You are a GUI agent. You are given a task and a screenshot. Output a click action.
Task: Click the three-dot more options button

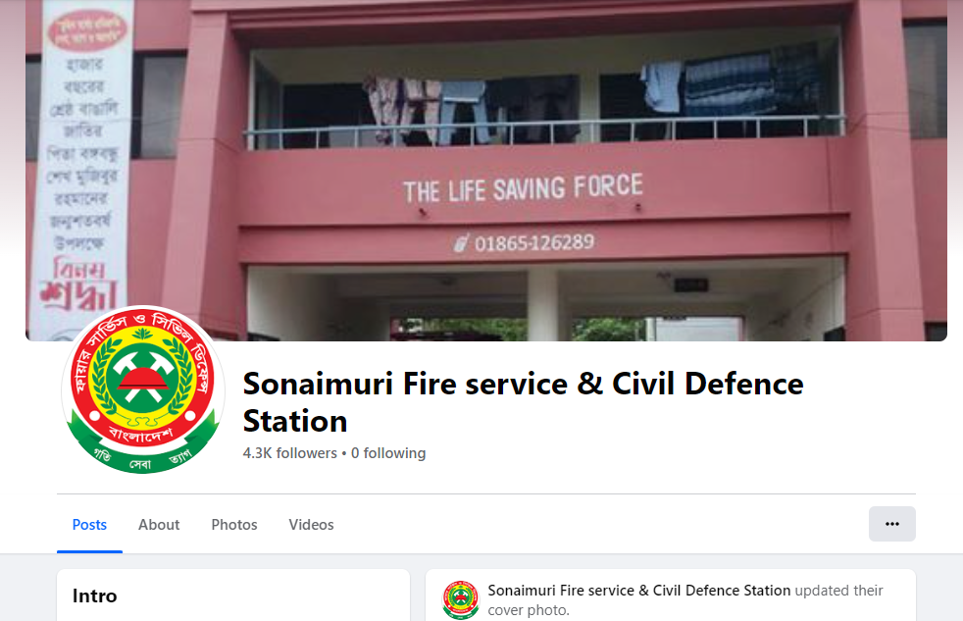pos(891,524)
